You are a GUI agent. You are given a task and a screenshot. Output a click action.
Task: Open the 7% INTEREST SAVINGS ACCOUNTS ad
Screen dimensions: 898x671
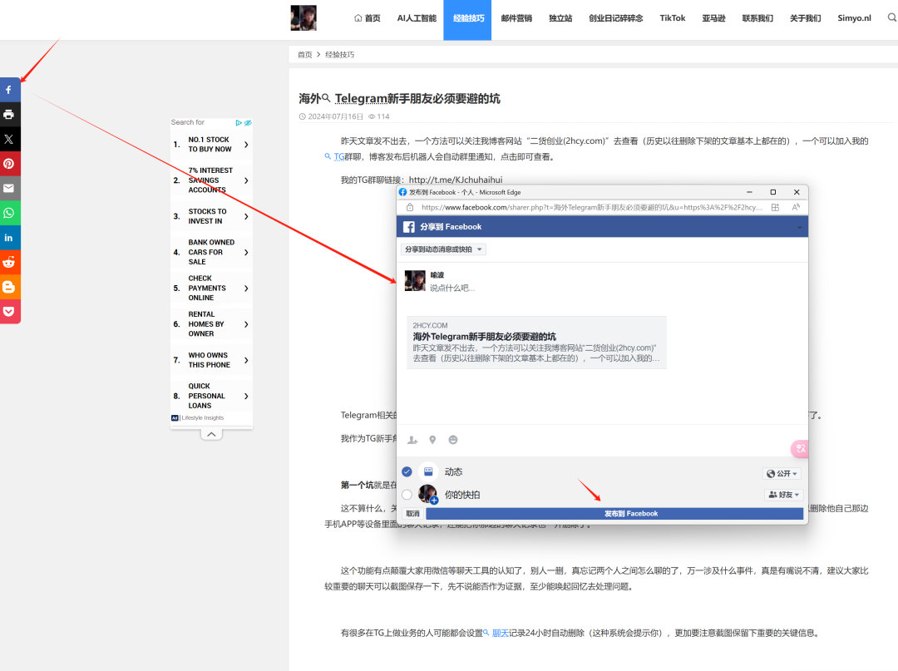211,180
